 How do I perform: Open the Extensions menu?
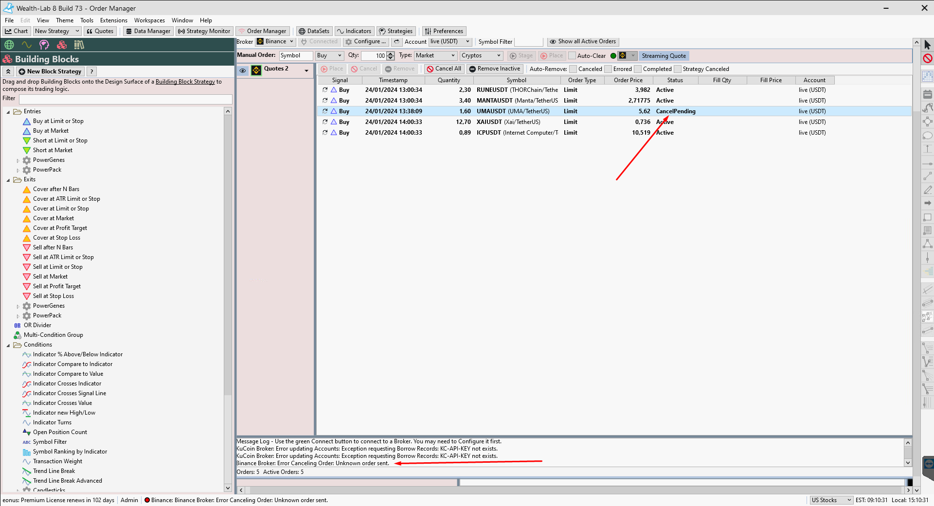click(x=113, y=20)
